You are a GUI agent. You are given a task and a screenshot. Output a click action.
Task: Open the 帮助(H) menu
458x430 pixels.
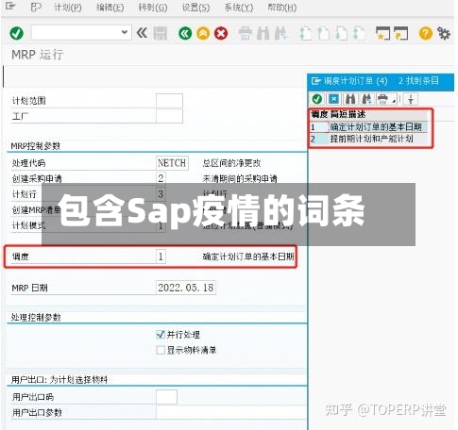281,8
